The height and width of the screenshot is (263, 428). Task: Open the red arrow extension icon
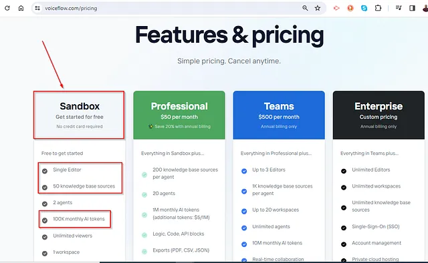coord(336,8)
